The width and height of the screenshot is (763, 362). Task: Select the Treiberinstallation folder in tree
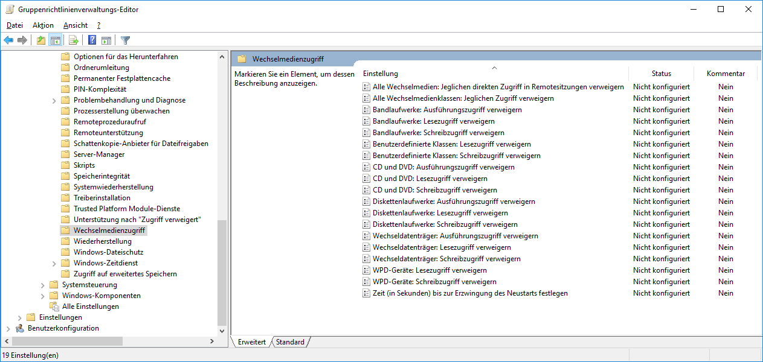101,198
